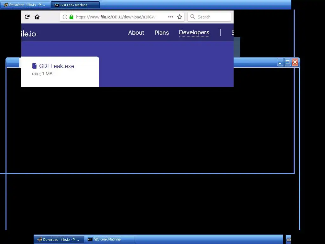Viewport: 325px width, 244px height.
Task: Click the 'exe; 1 MB' file details text
Action: (x=42, y=74)
